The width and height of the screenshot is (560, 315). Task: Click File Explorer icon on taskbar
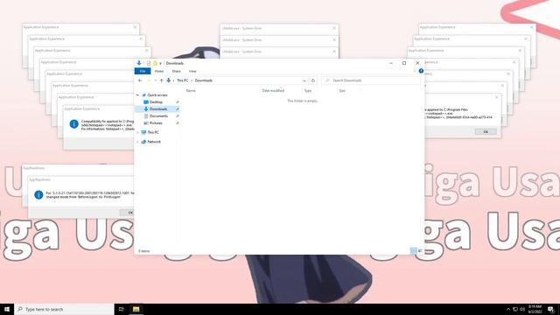pyautogui.click(x=136, y=309)
